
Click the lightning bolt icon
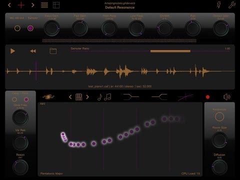click(219, 5)
